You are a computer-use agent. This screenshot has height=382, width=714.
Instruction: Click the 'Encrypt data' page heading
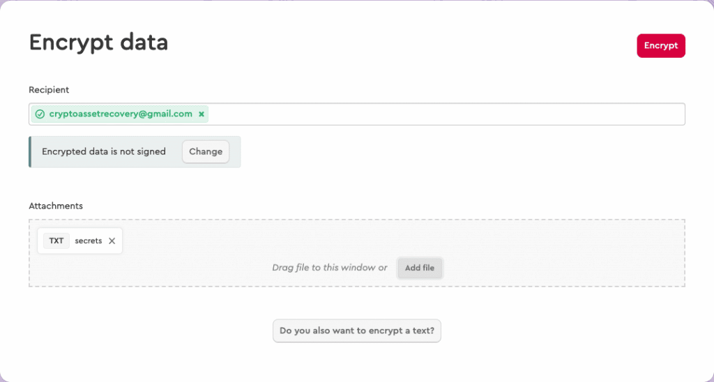(98, 43)
